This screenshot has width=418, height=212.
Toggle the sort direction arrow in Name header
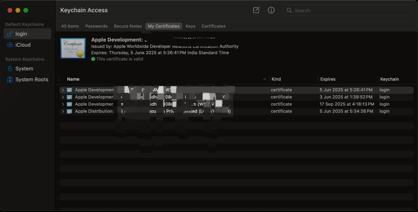[x=265, y=79]
